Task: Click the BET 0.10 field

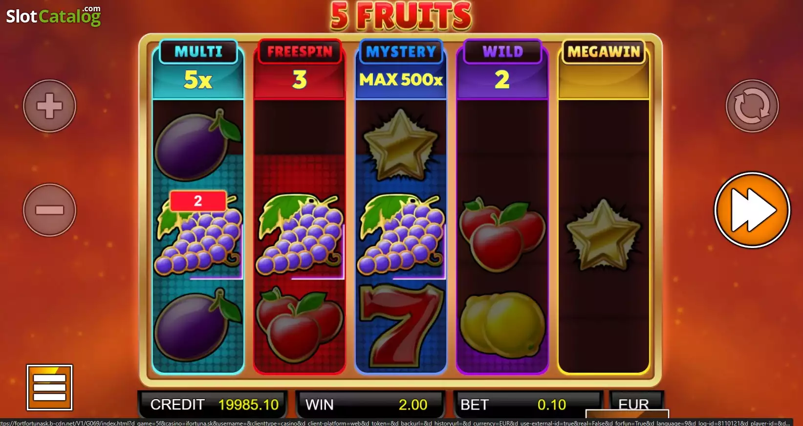Action: click(527, 404)
